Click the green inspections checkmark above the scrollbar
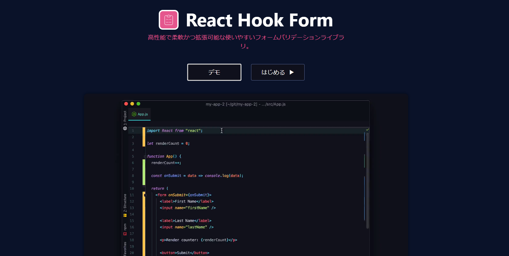 (x=367, y=129)
